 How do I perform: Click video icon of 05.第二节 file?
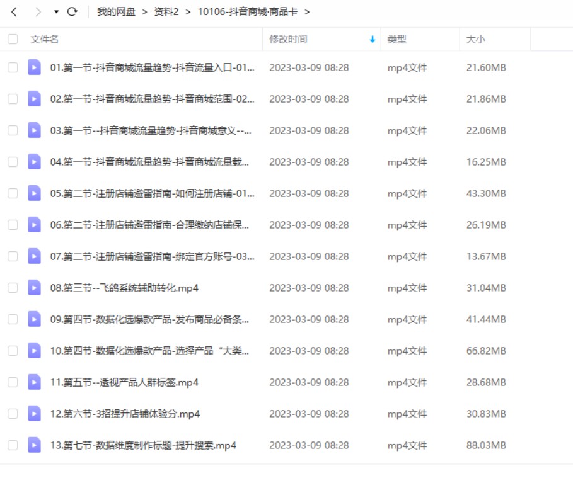[x=34, y=193]
